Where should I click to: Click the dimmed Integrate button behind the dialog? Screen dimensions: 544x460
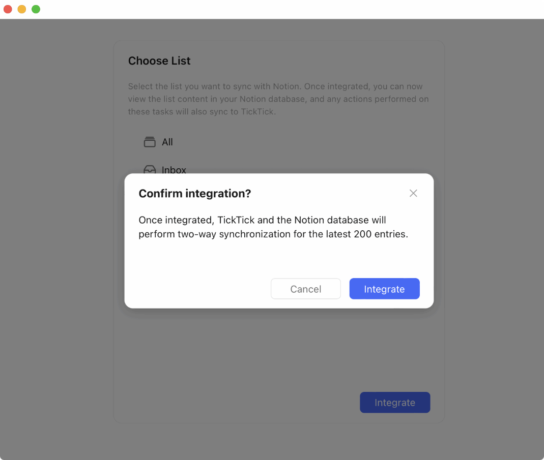(x=395, y=402)
